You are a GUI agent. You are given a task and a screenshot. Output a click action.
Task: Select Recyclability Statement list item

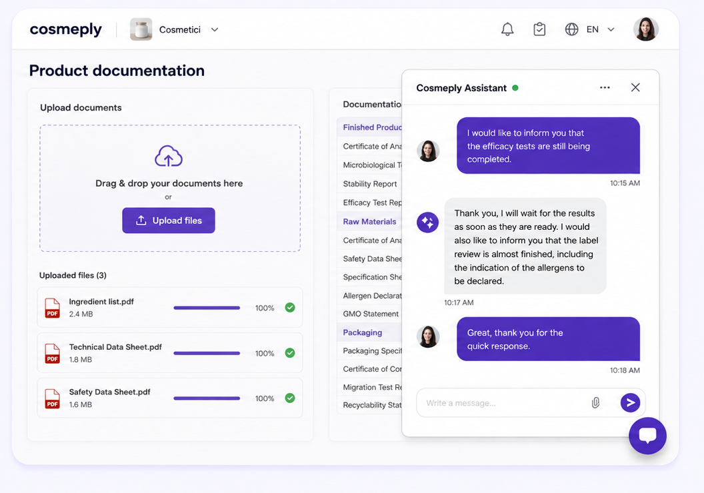369,405
